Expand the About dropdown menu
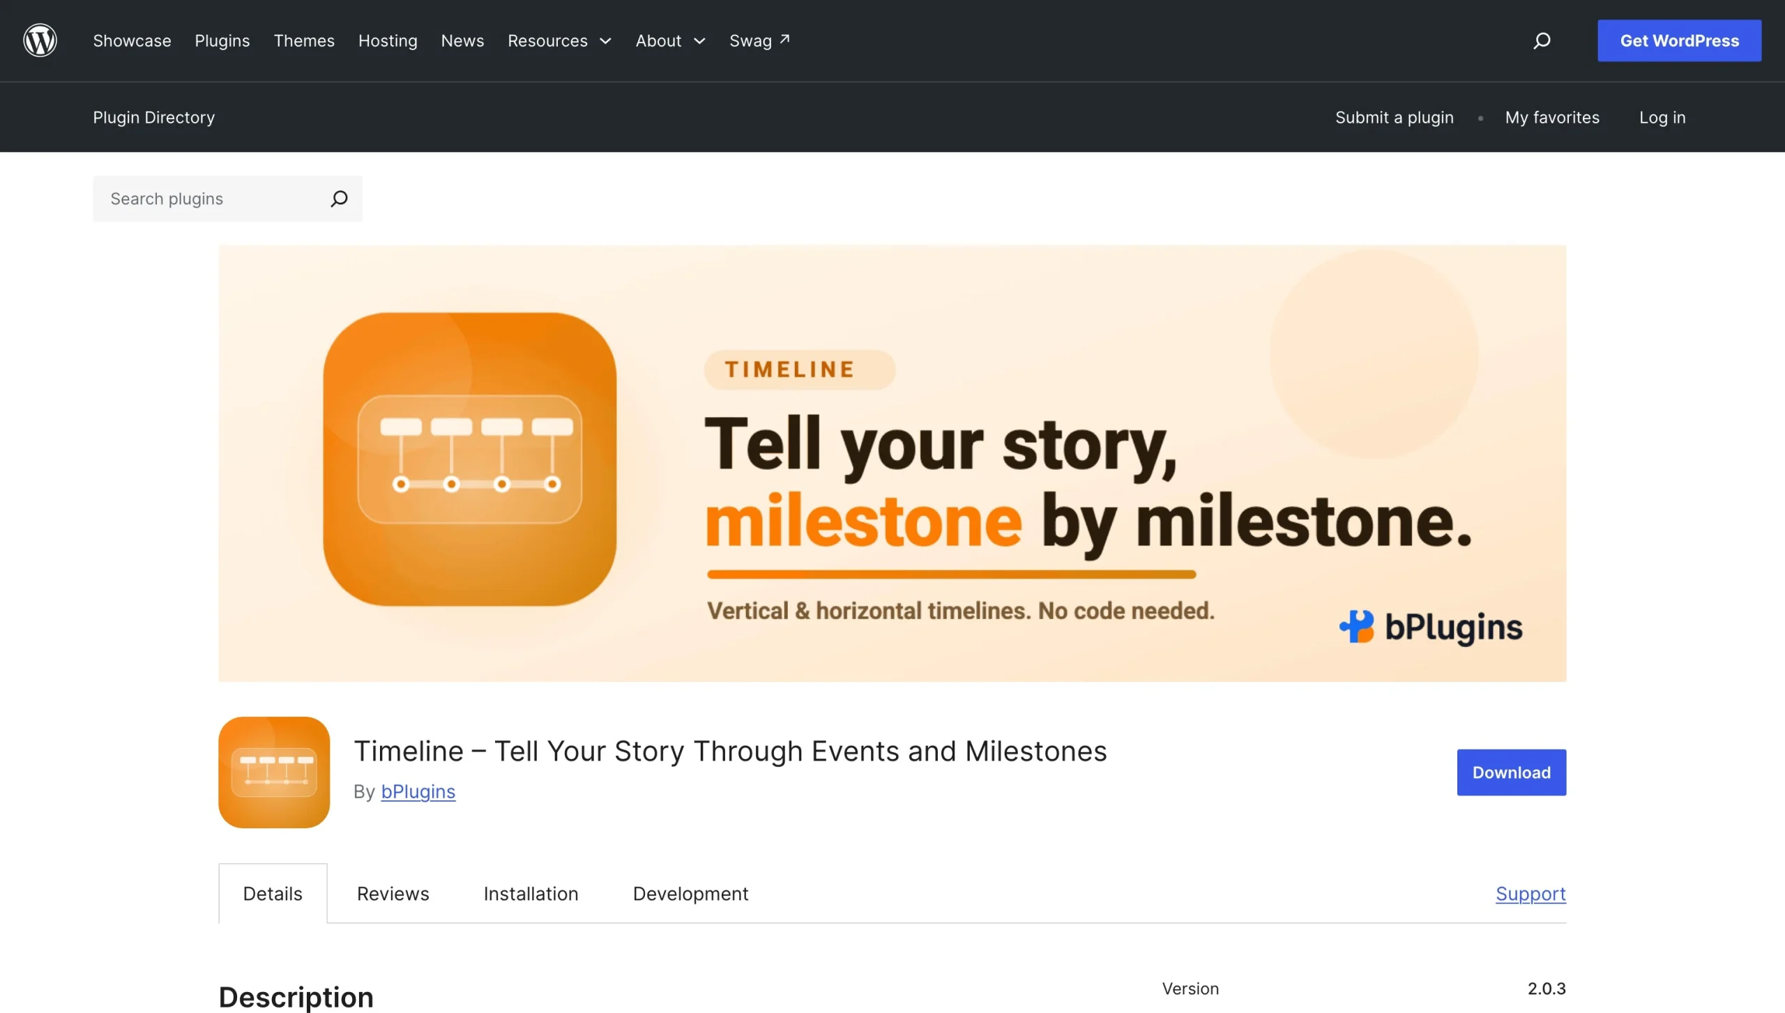This screenshot has width=1785, height=1013. (670, 40)
